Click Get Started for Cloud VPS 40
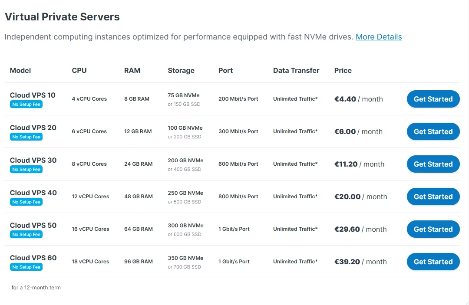Image resolution: width=469 pixels, height=305 pixels. click(433, 197)
